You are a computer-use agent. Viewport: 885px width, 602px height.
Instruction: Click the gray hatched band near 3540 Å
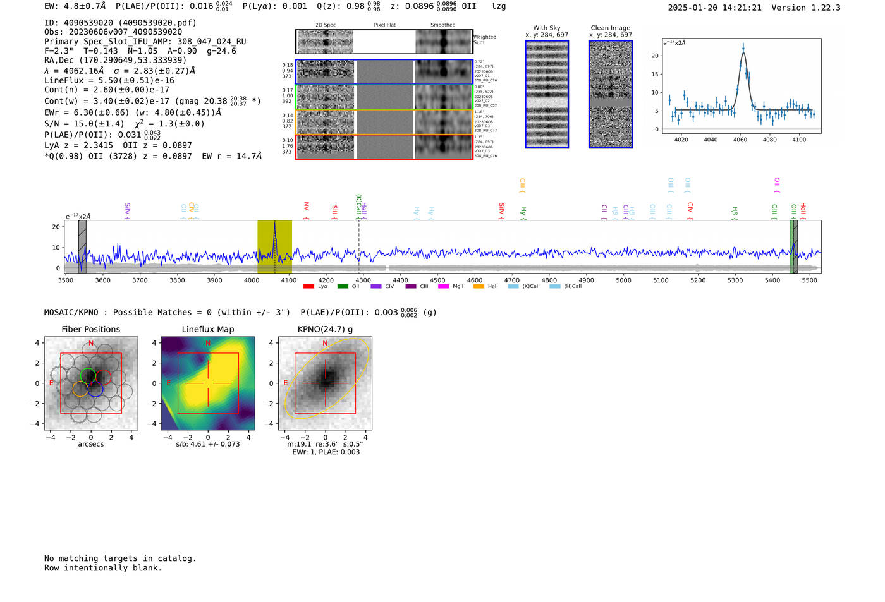pos(82,246)
